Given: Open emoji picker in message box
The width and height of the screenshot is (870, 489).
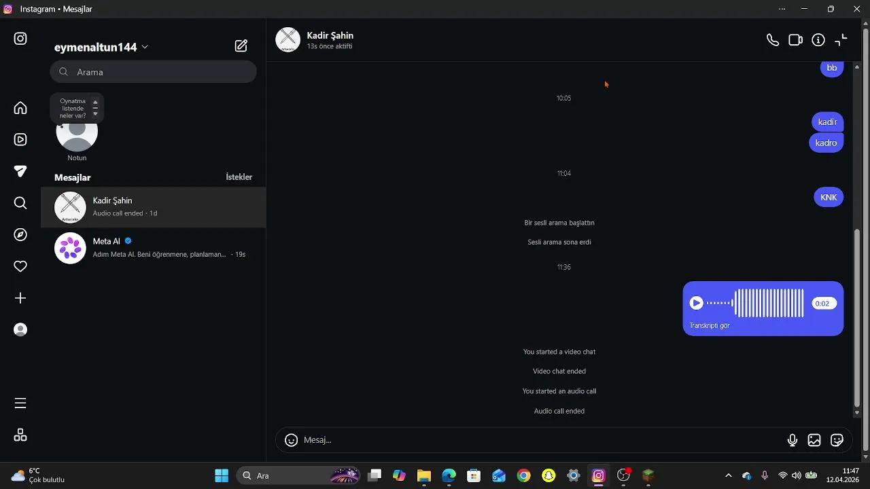Looking at the screenshot, I should coord(291,440).
